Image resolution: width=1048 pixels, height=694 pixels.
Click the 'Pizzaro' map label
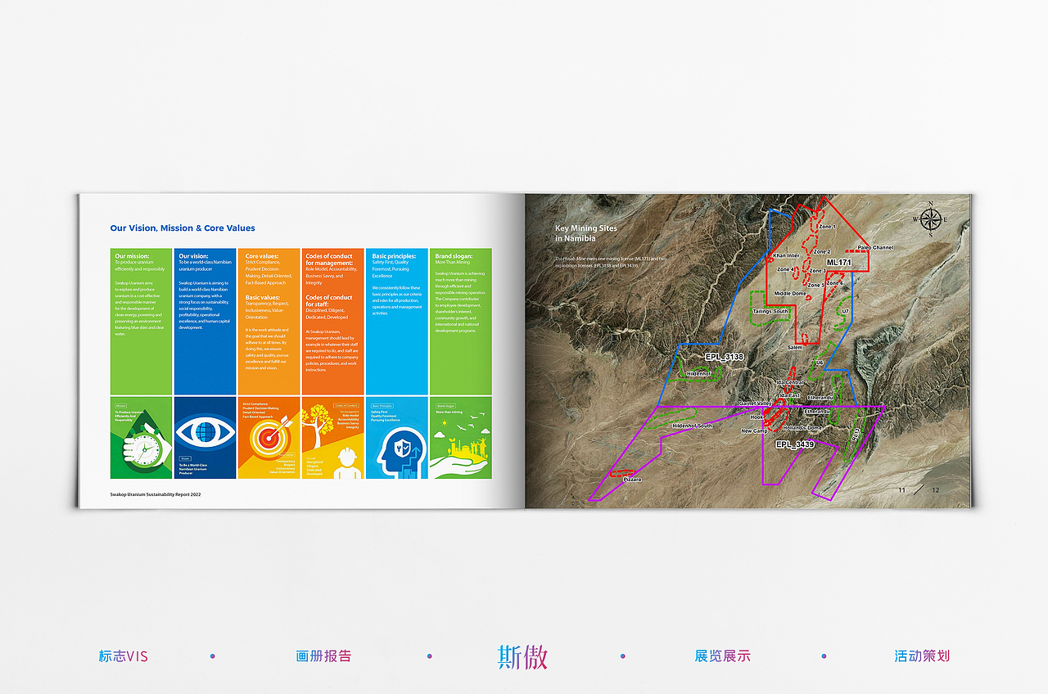[631, 480]
